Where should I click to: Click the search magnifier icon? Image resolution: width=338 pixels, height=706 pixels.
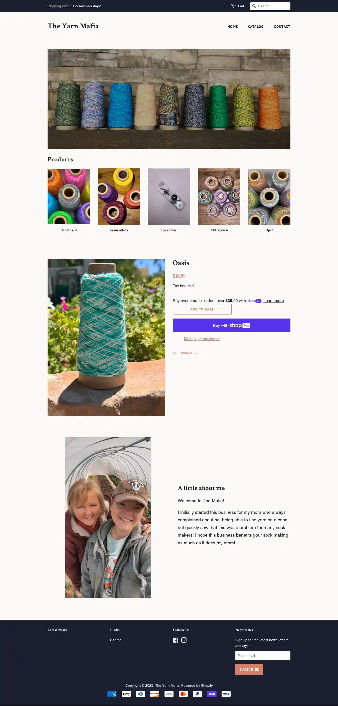tap(254, 6)
